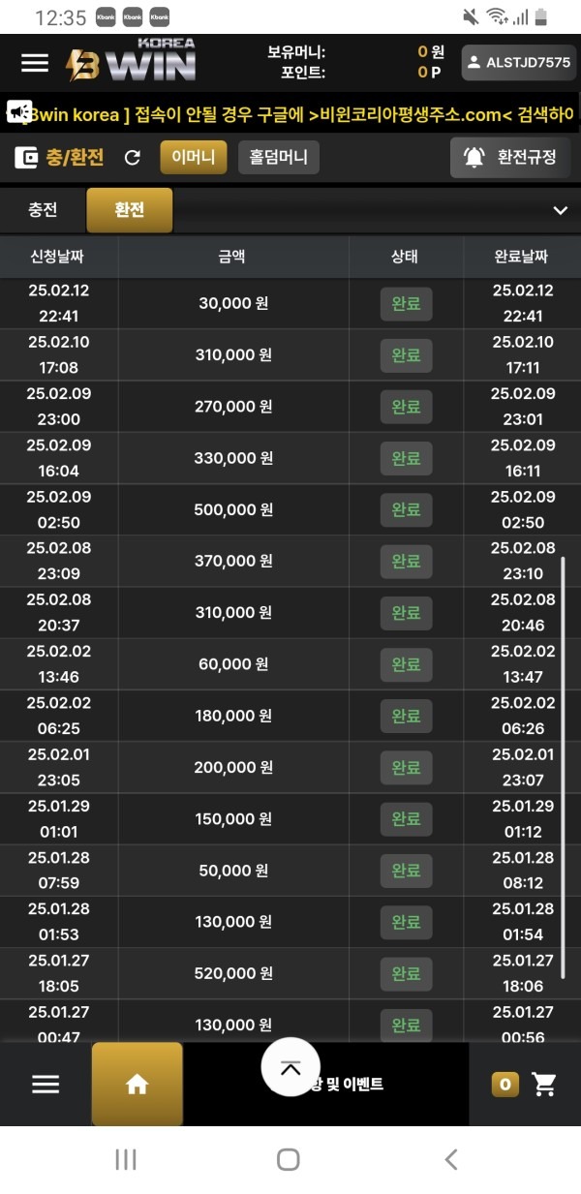Screen dimensions: 581x1194
Task: Open the top-left hamburger menu
Action: point(35,63)
